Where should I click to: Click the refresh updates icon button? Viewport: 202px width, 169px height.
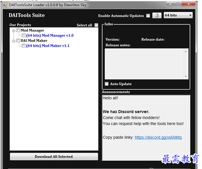point(157,15)
